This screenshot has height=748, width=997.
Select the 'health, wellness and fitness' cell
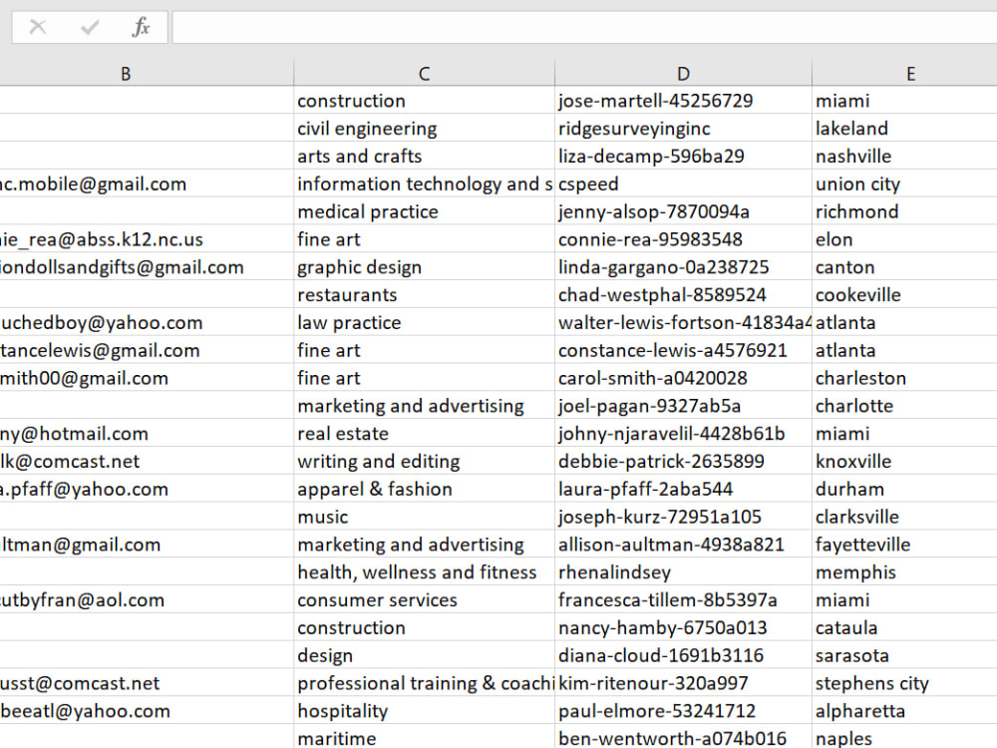[x=418, y=571]
